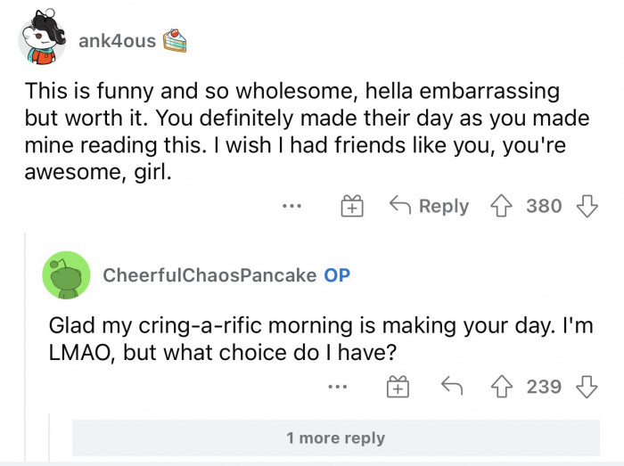The height and width of the screenshot is (466, 624).
Task: Click the blue OP badge
Action: [x=337, y=275]
